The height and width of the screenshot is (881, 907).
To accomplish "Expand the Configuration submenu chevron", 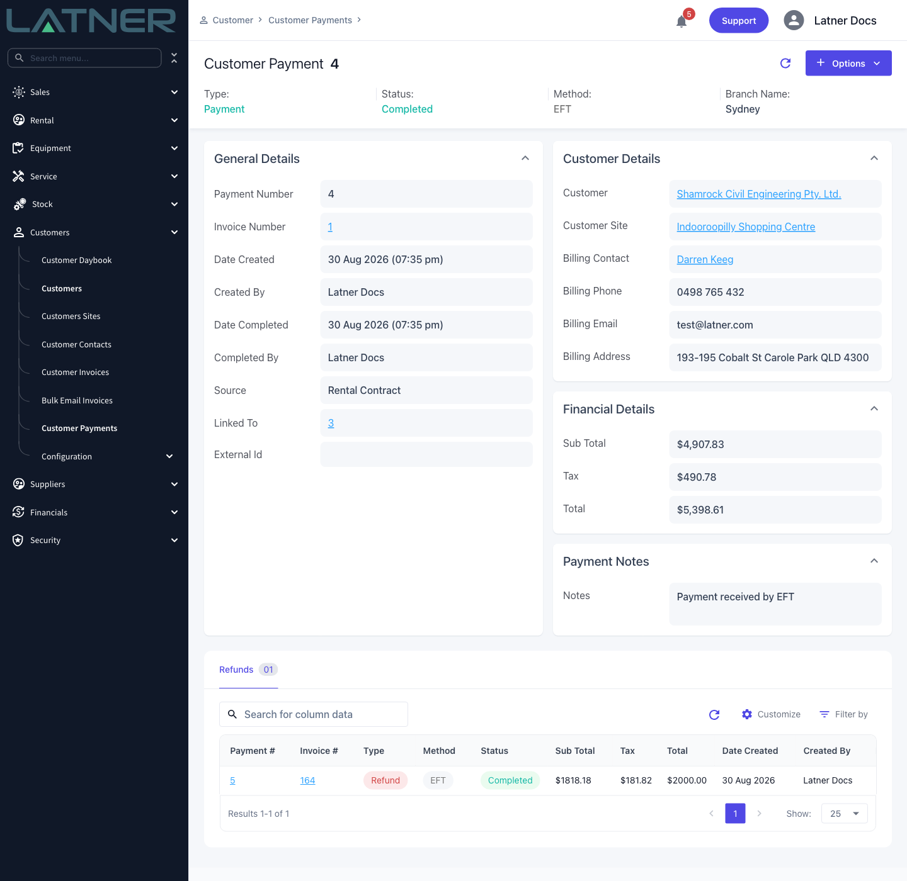I will pos(169,456).
